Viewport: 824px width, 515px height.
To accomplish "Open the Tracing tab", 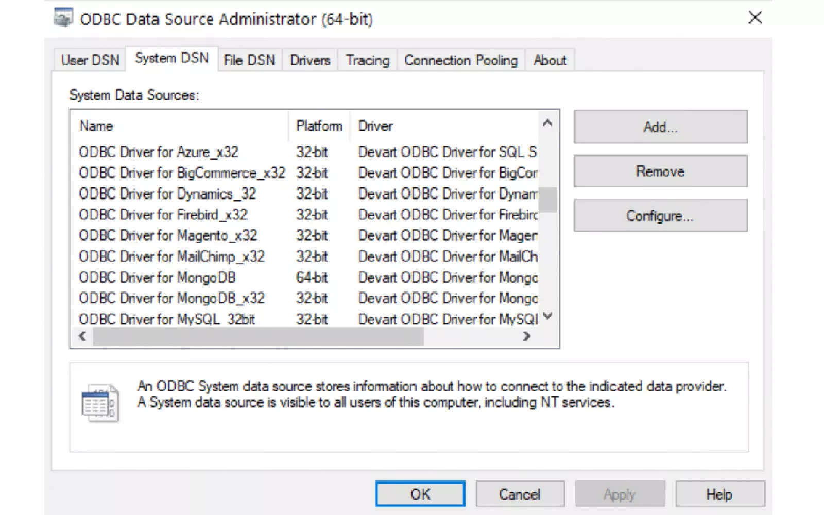I will click(367, 60).
